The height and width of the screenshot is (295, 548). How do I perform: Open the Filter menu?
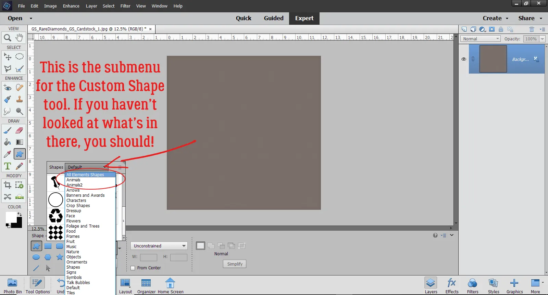[125, 6]
